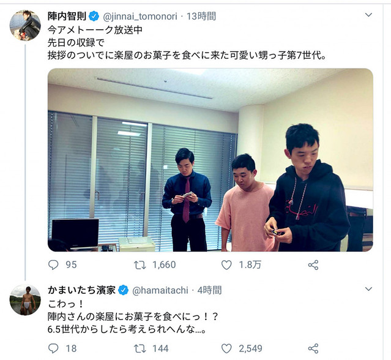
Task: Retweet かまいたち濱家's tweet via the retweet icon
Action: [x=140, y=348]
